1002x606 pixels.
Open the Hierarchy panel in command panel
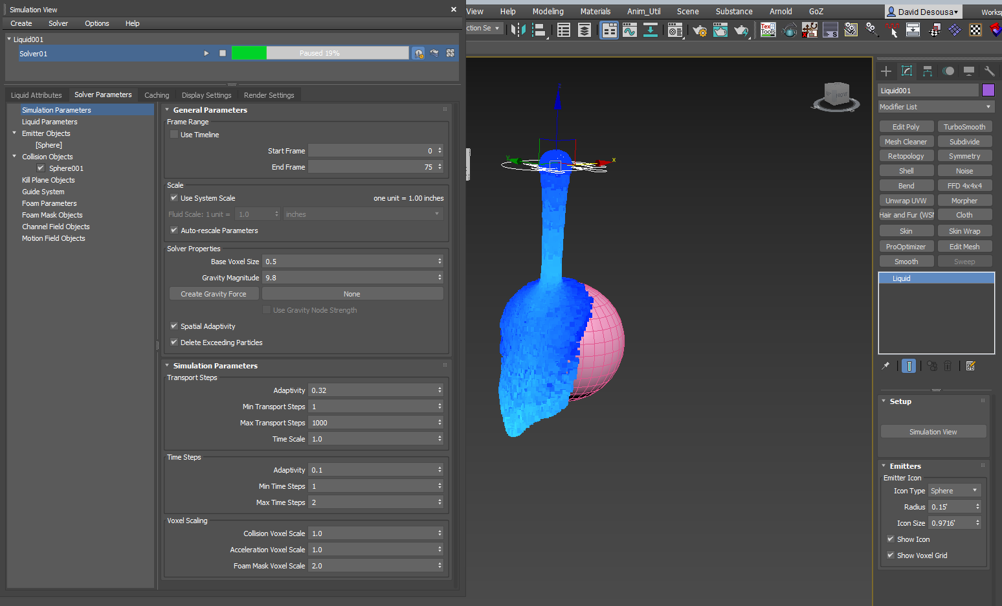[x=928, y=71]
